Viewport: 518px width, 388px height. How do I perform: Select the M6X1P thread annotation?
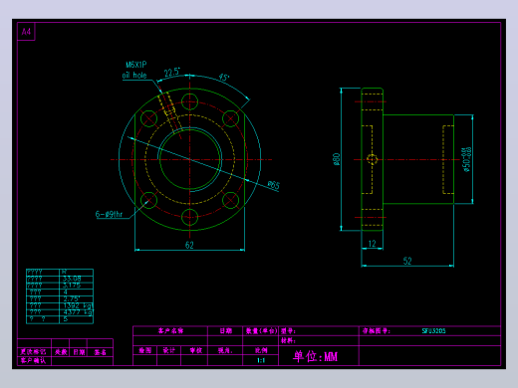click(x=136, y=65)
